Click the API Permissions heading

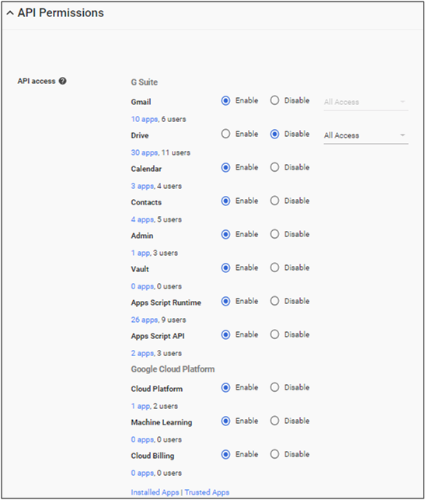pos(61,13)
